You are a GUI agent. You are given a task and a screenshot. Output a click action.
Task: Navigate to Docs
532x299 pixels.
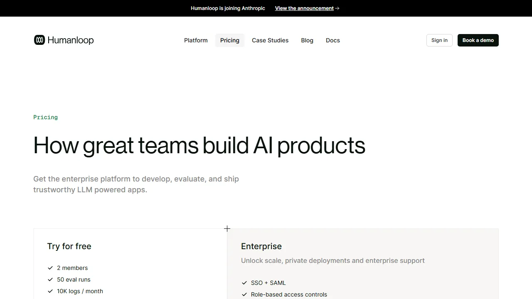point(333,40)
